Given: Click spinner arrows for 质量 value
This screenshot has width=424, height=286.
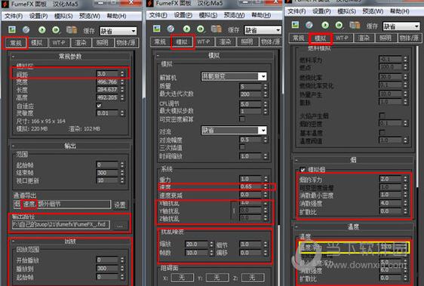Looking at the screenshot, I should pyautogui.click(x=266, y=87).
